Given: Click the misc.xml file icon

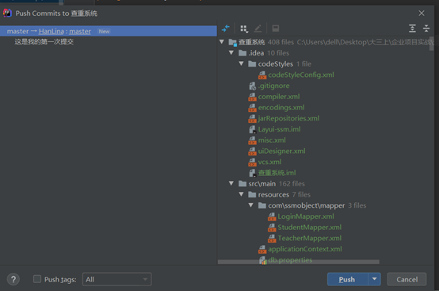Looking at the screenshot, I should 252,140.
